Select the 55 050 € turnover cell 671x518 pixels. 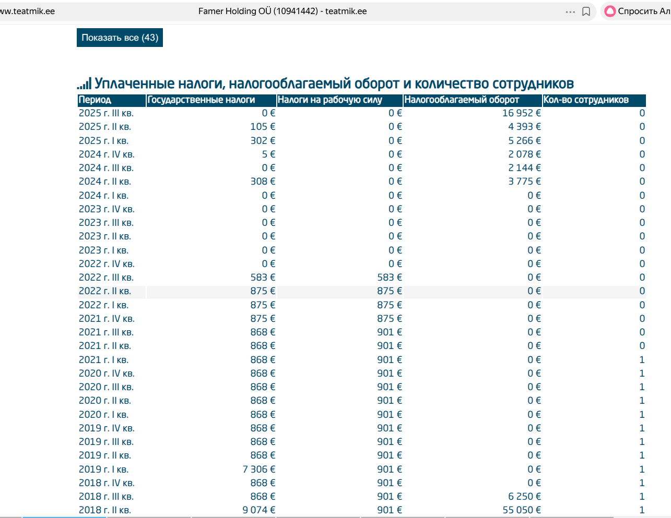(521, 510)
